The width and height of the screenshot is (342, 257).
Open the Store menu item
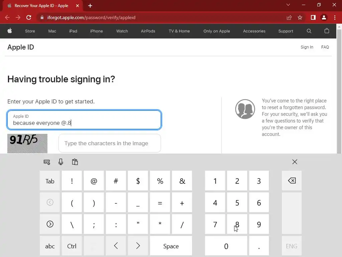30,31
